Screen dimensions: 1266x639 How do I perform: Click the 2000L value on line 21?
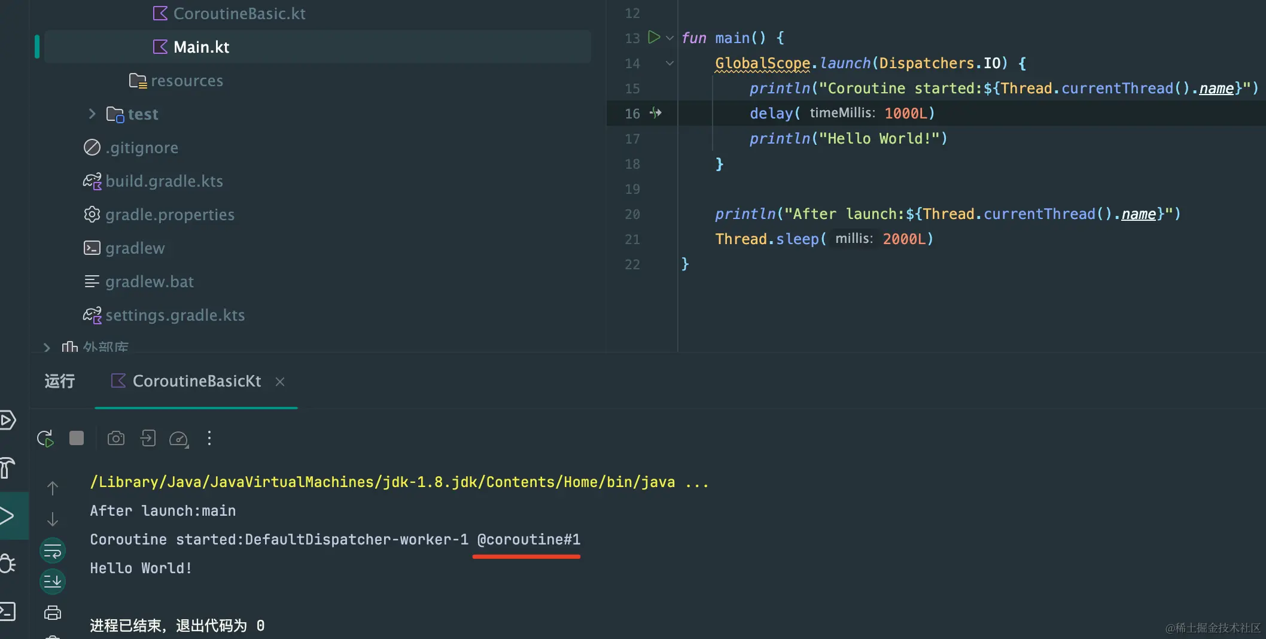905,239
